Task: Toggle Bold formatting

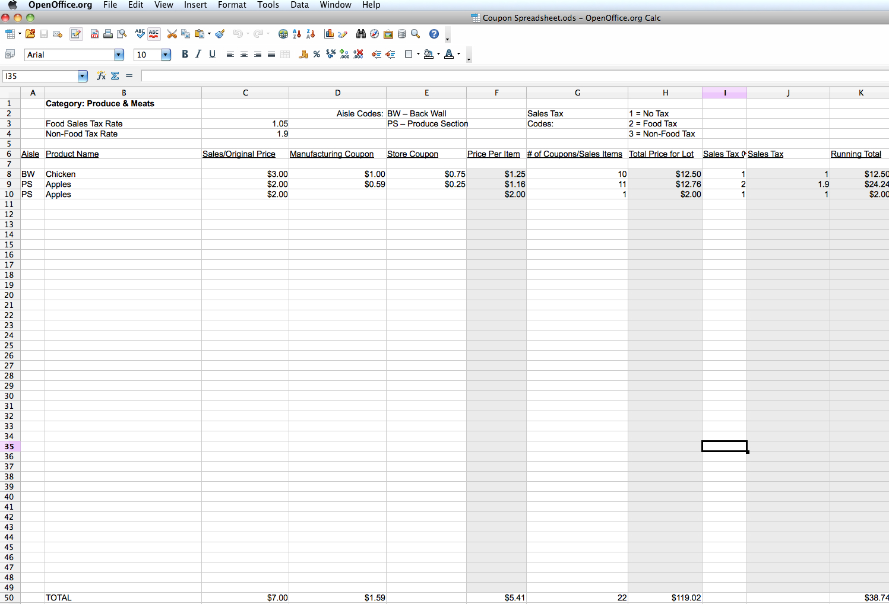Action: [x=185, y=55]
